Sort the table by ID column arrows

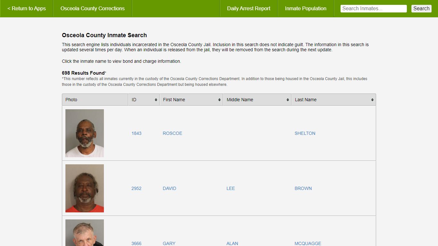156,100
